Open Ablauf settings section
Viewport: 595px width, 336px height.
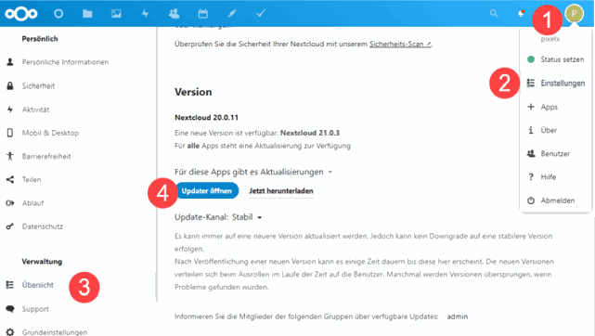[32, 203]
